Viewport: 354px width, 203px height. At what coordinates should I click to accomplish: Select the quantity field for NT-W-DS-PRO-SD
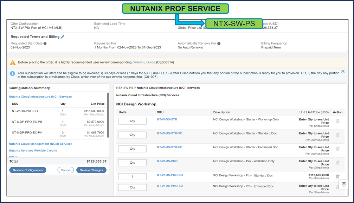pos(132,177)
